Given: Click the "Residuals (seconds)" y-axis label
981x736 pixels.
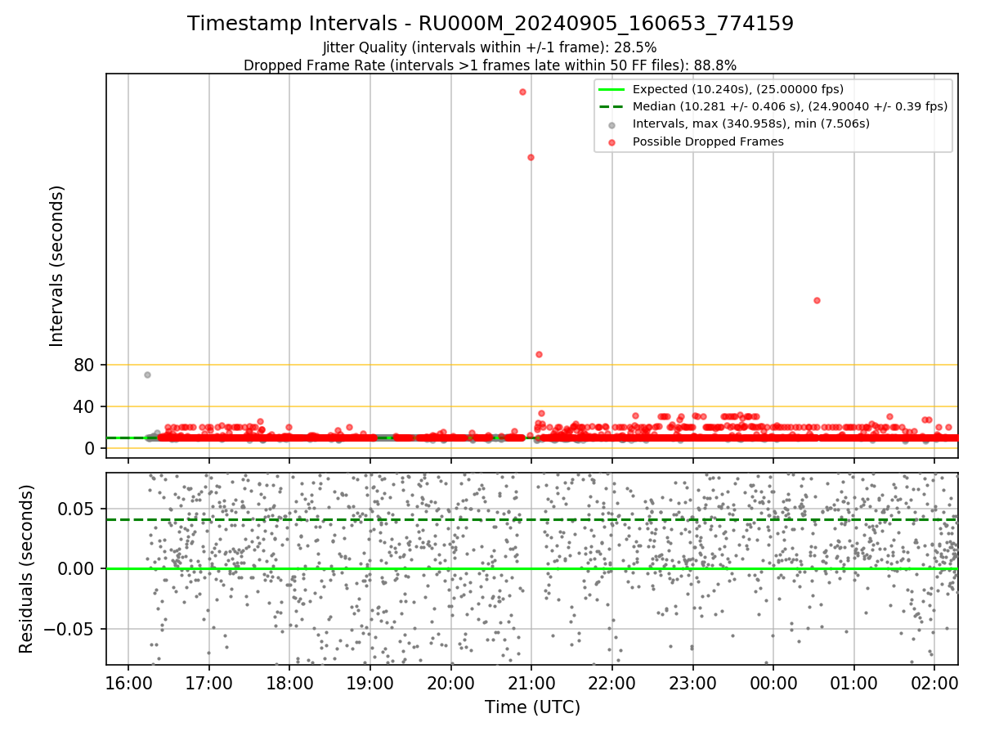Looking at the screenshot, I should [27, 568].
